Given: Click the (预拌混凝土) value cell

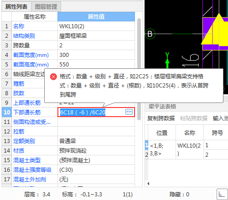Looking at the screenshot, I should pos(96,160).
